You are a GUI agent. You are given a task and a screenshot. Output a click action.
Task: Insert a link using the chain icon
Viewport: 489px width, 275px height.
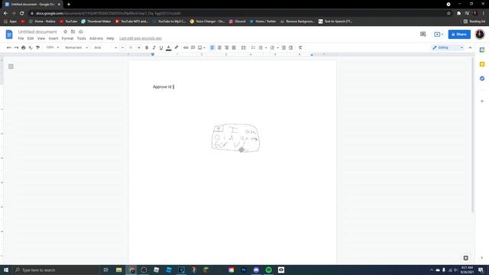click(x=186, y=47)
